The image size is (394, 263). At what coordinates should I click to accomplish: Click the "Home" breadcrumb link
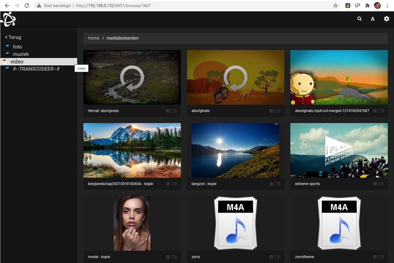click(x=94, y=38)
